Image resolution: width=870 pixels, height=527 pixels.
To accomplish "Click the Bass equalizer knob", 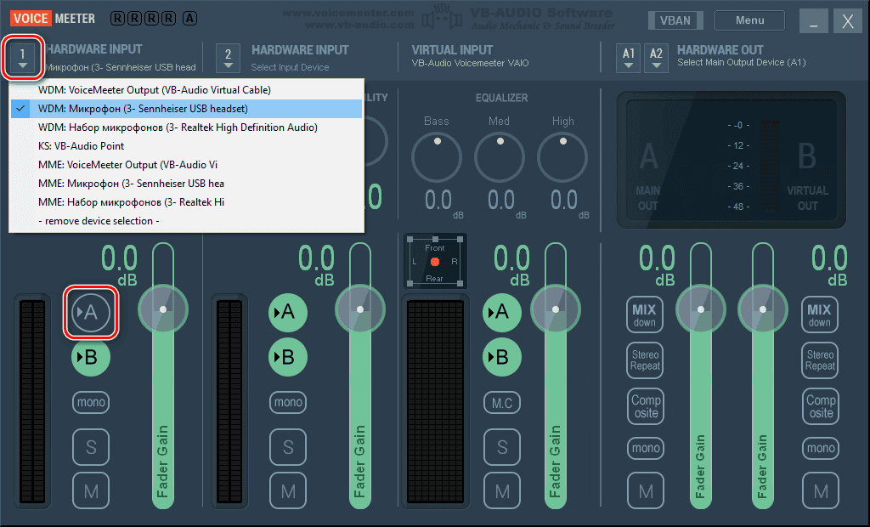I will click(437, 158).
